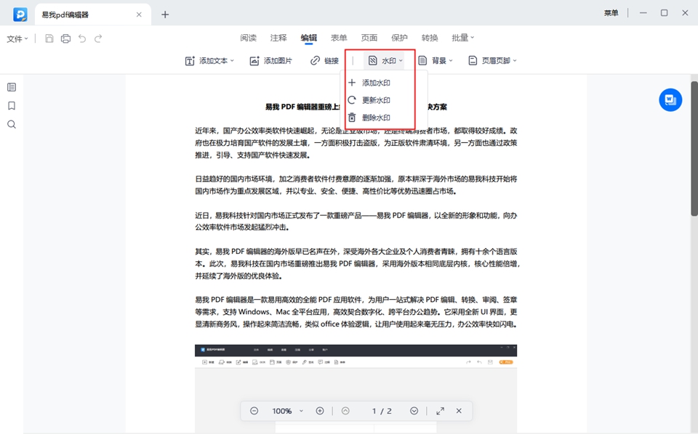The width and height of the screenshot is (698, 434).
Task: Click the paragraph starting 其实，易我 PDF 编辑器
Action: click(357, 263)
